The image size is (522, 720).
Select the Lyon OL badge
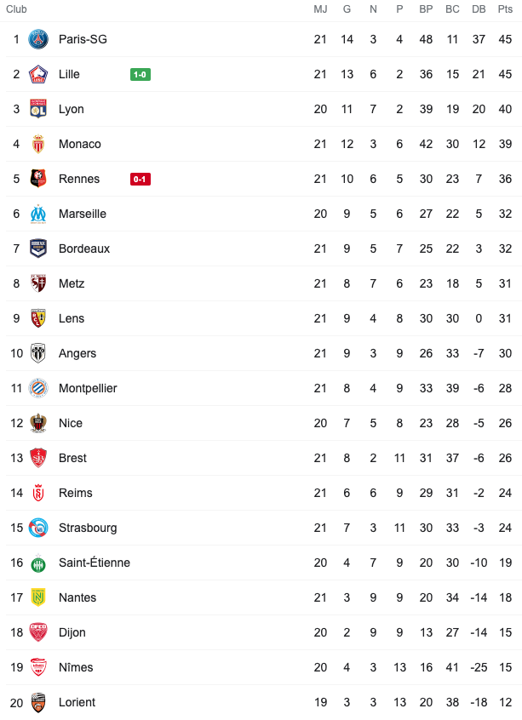(x=38, y=109)
